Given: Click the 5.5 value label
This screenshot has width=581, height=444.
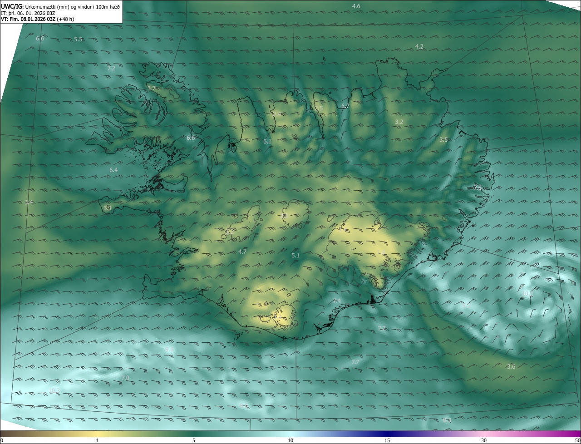Looking at the screenshot, I should click(78, 39).
